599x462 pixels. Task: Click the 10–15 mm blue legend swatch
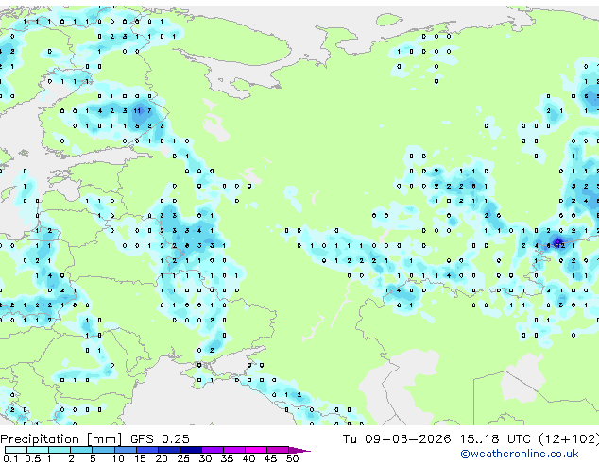tap(125, 450)
